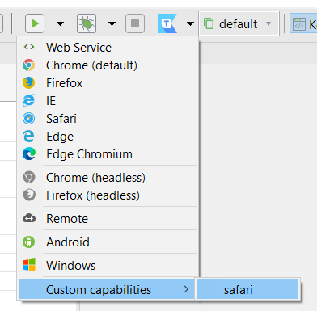
Task: Select Web Service from the run menu
Action: (x=108, y=48)
